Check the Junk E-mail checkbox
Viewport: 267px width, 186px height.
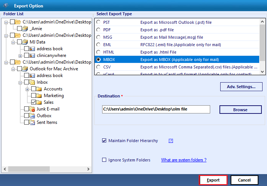[26, 109]
